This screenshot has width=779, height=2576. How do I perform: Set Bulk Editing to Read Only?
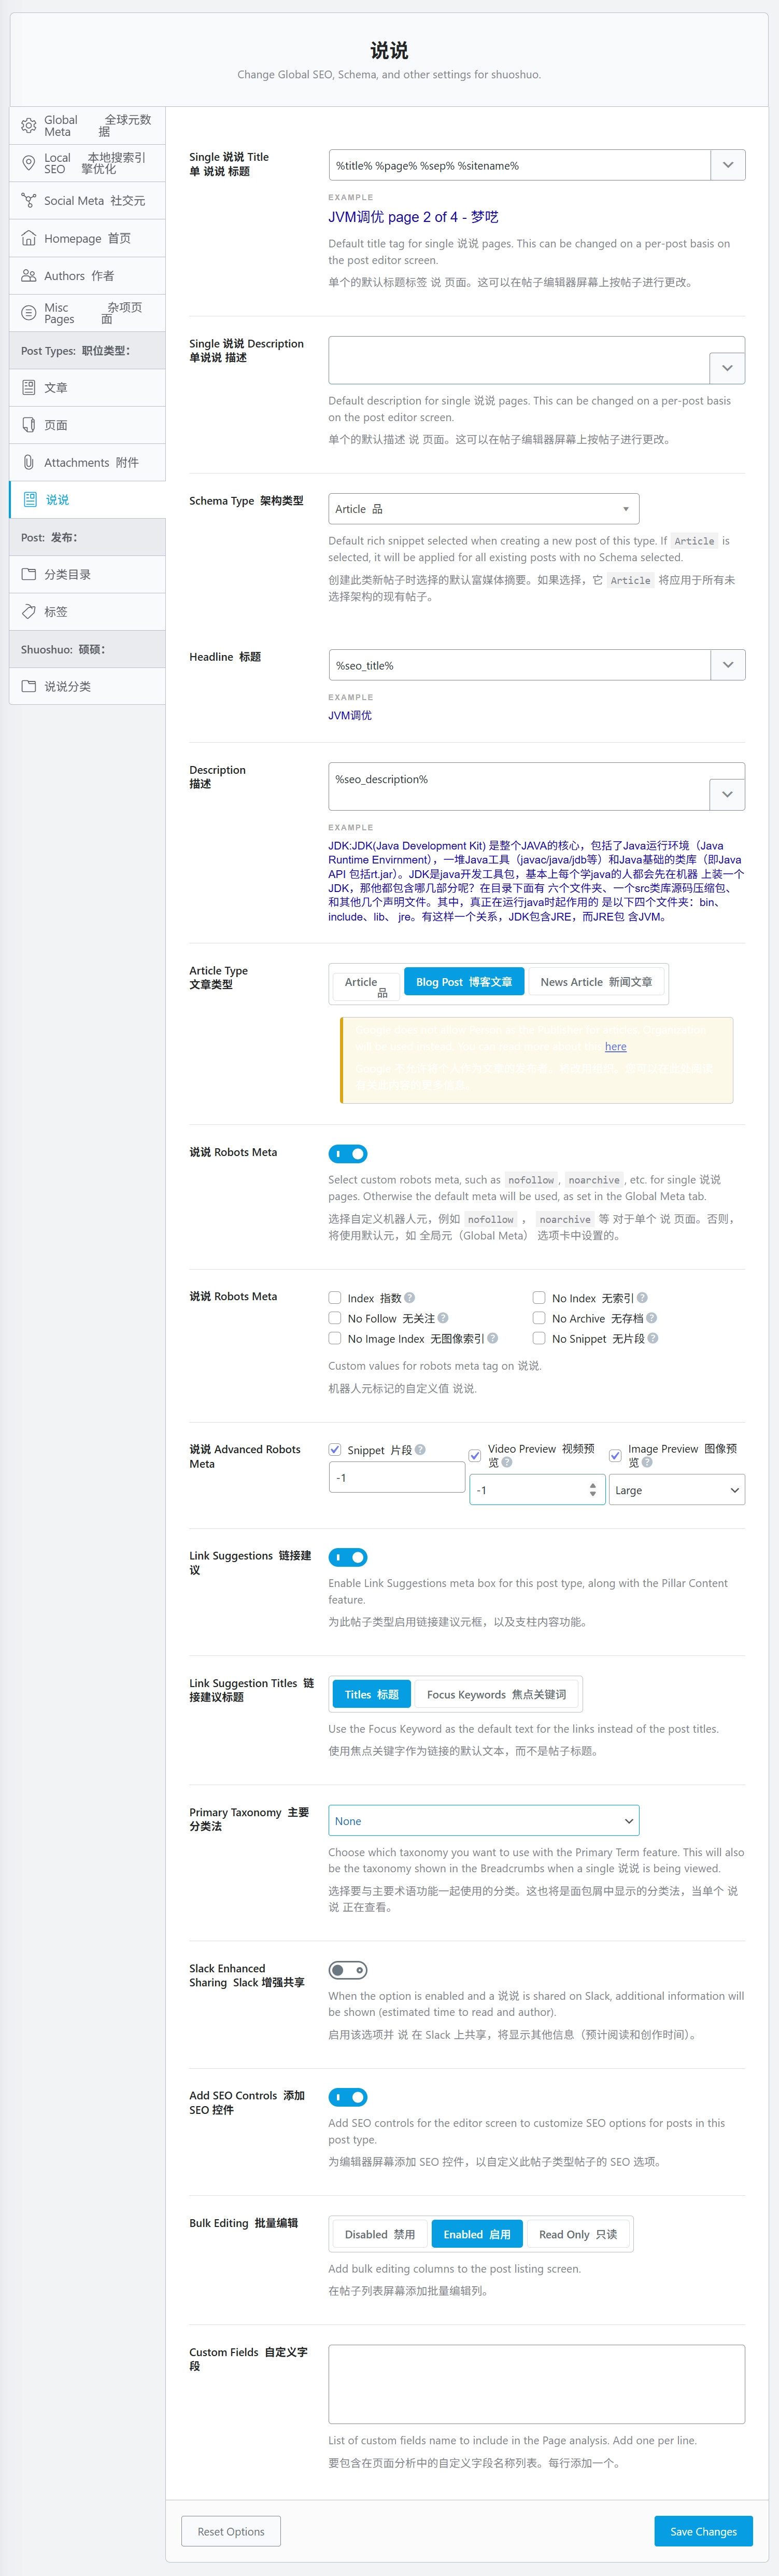coord(578,2235)
